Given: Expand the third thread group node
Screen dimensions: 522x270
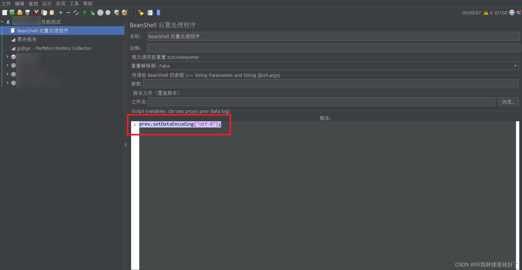Looking at the screenshot, I should (x=7, y=74).
